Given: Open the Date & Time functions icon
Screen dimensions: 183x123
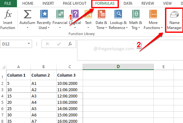Looking at the screenshot, I should (102, 14).
